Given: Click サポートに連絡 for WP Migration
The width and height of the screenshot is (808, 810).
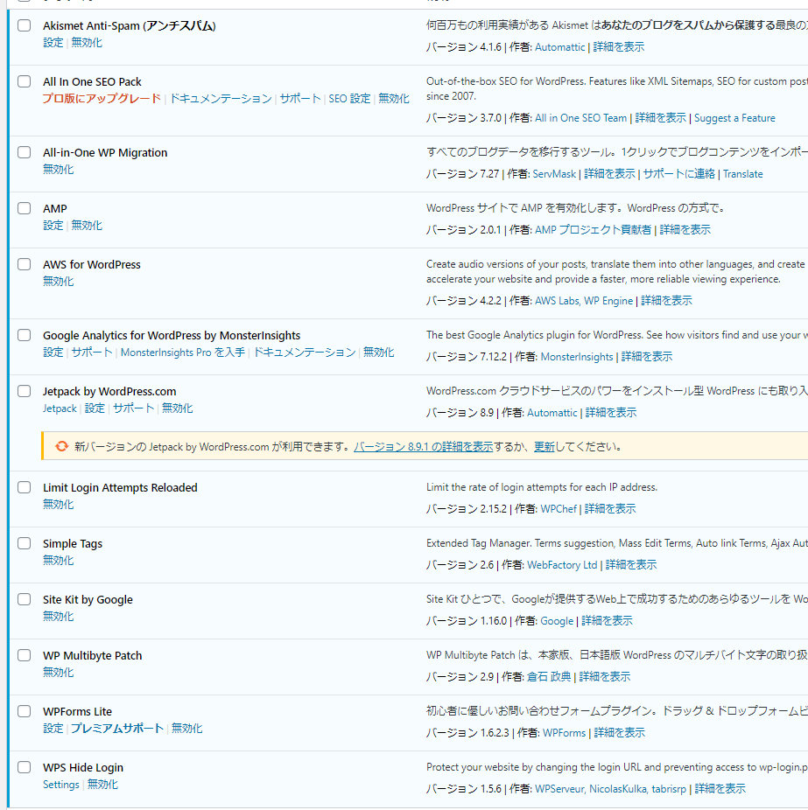Looking at the screenshot, I should tap(678, 174).
